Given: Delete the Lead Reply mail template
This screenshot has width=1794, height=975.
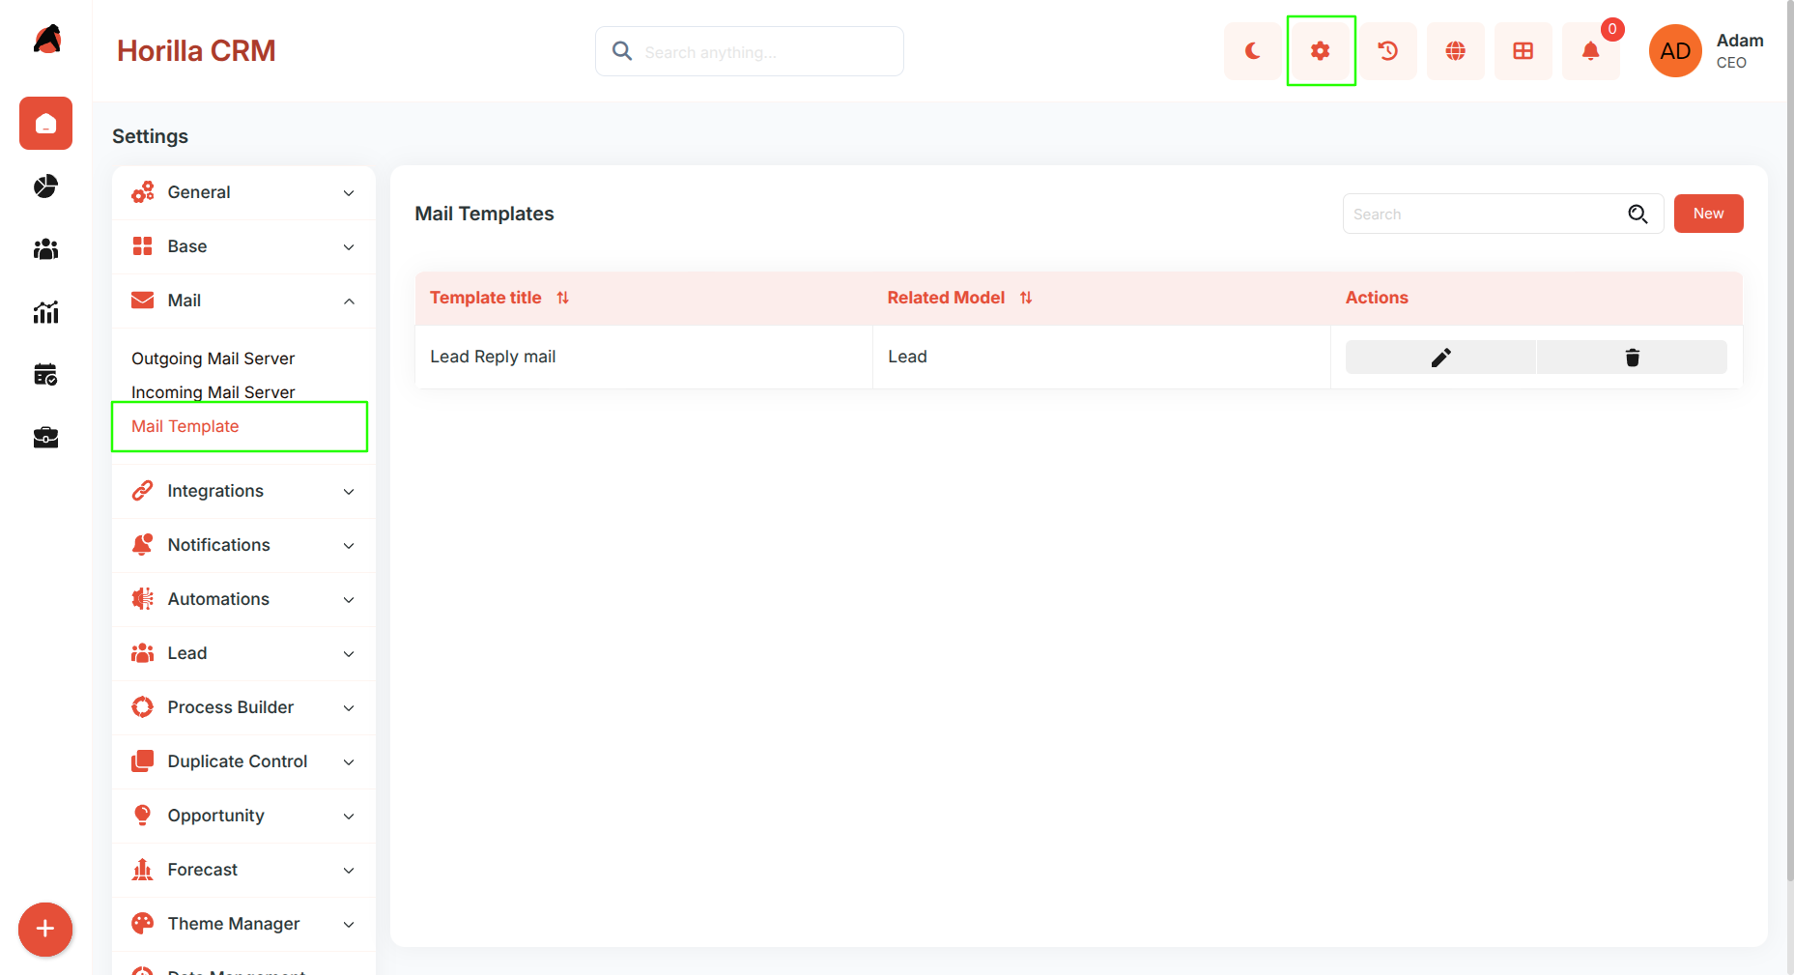Looking at the screenshot, I should 1632,358.
